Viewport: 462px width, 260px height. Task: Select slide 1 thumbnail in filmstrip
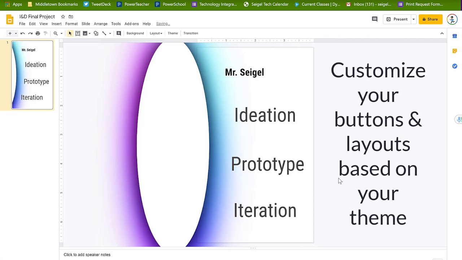pyautogui.click(x=32, y=75)
